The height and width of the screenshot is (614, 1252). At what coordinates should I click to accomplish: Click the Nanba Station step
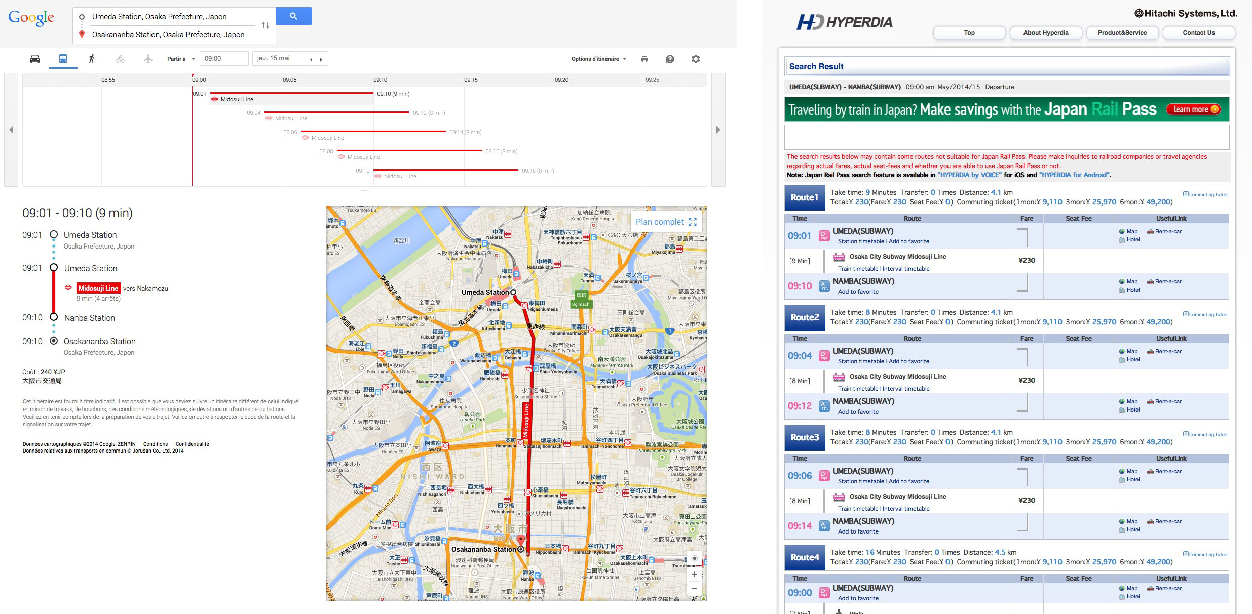click(x=90, y=318)
